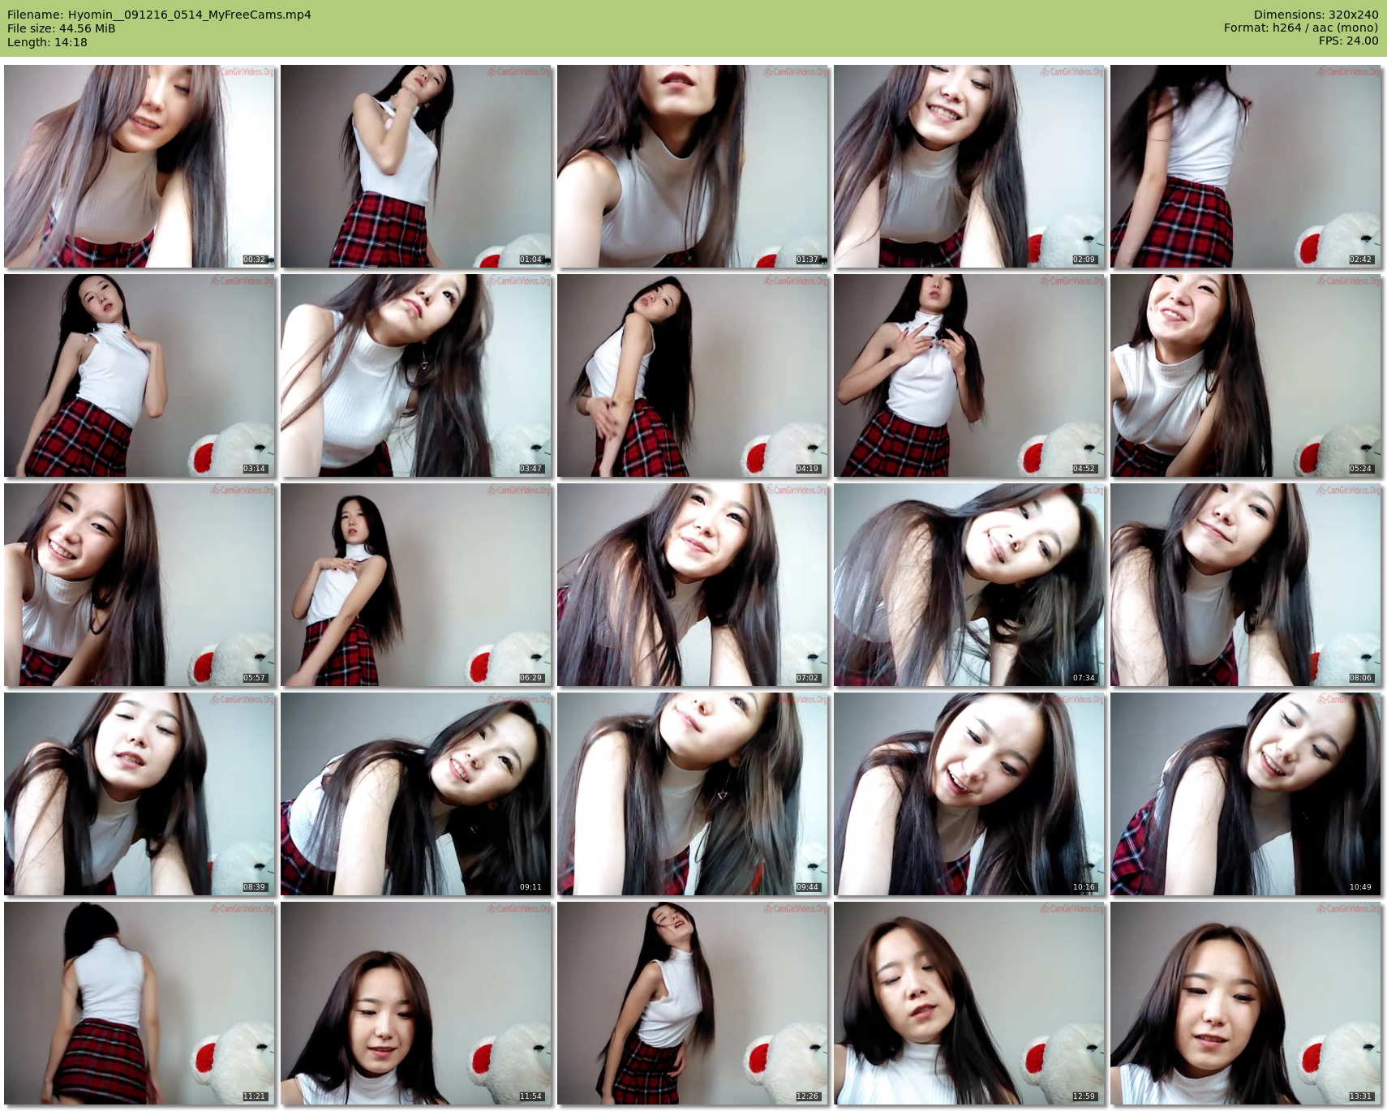The image size is (1387, 1111).
Task: Click the Dimensions 320x240 text
Action: pyautogui.click(x=1316, y=15)
